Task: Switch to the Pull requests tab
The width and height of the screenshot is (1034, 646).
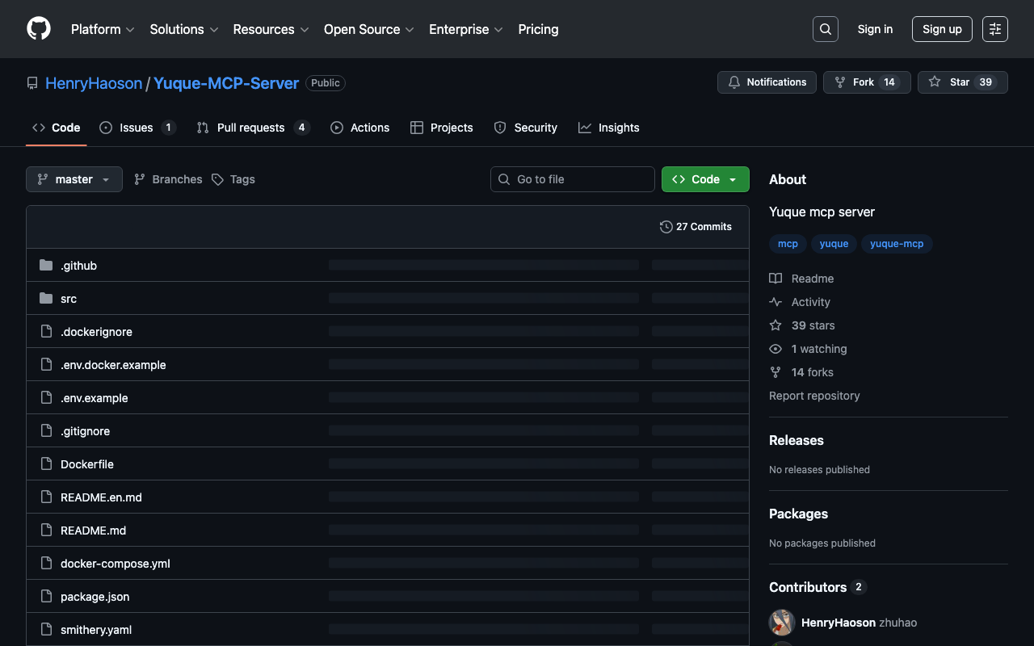Action: 251,128
